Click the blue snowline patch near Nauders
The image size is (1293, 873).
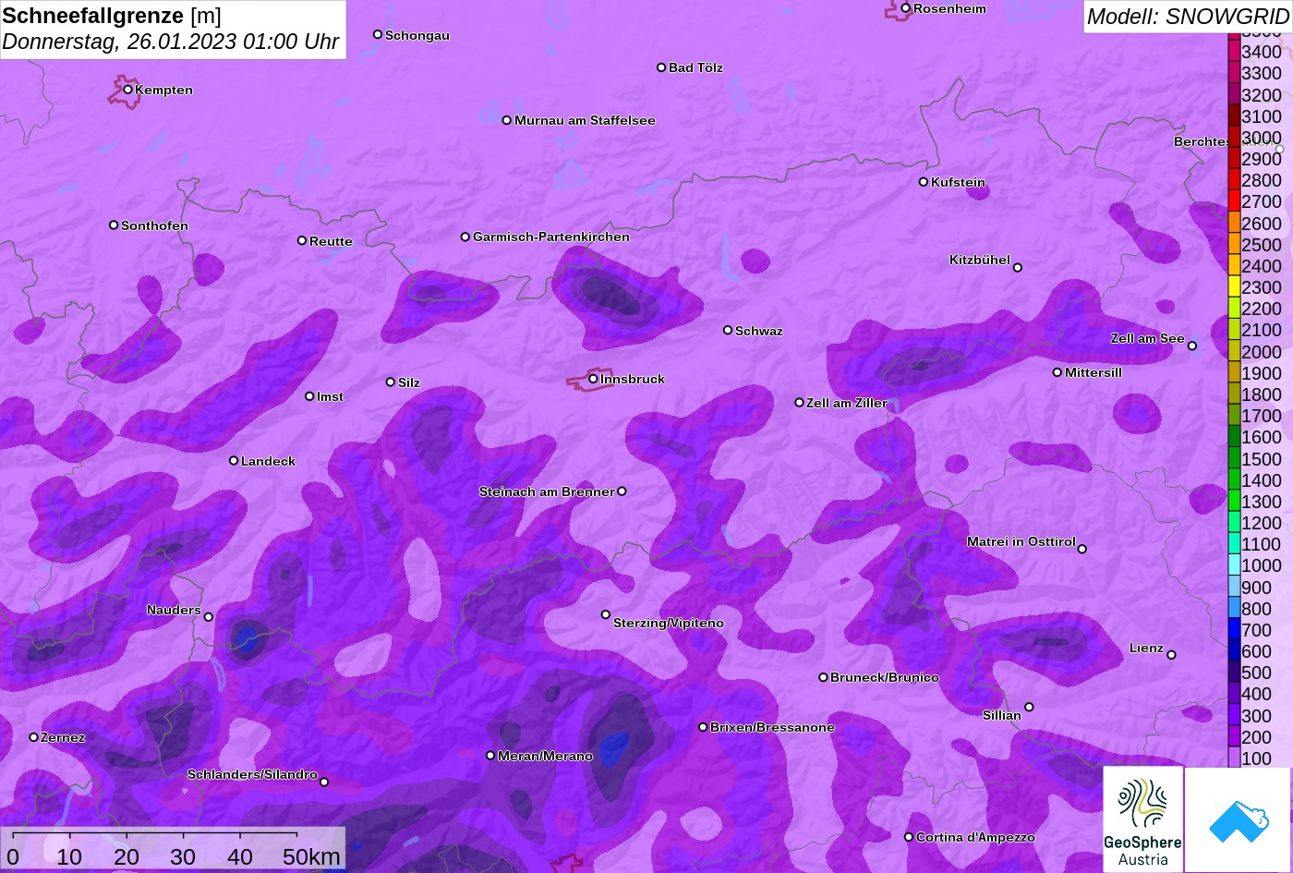point(246,637)
